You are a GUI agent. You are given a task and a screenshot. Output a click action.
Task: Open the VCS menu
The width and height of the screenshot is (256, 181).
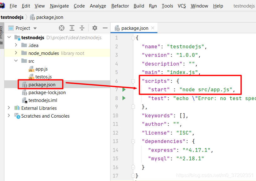[182, 6]
